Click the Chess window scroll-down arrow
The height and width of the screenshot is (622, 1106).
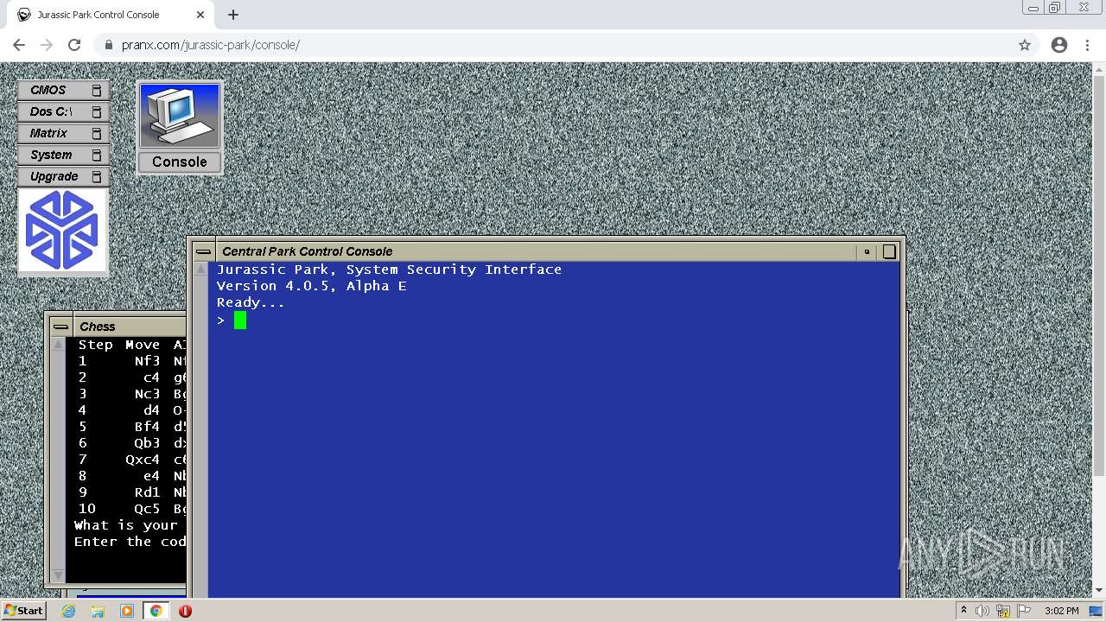point(59,575)
